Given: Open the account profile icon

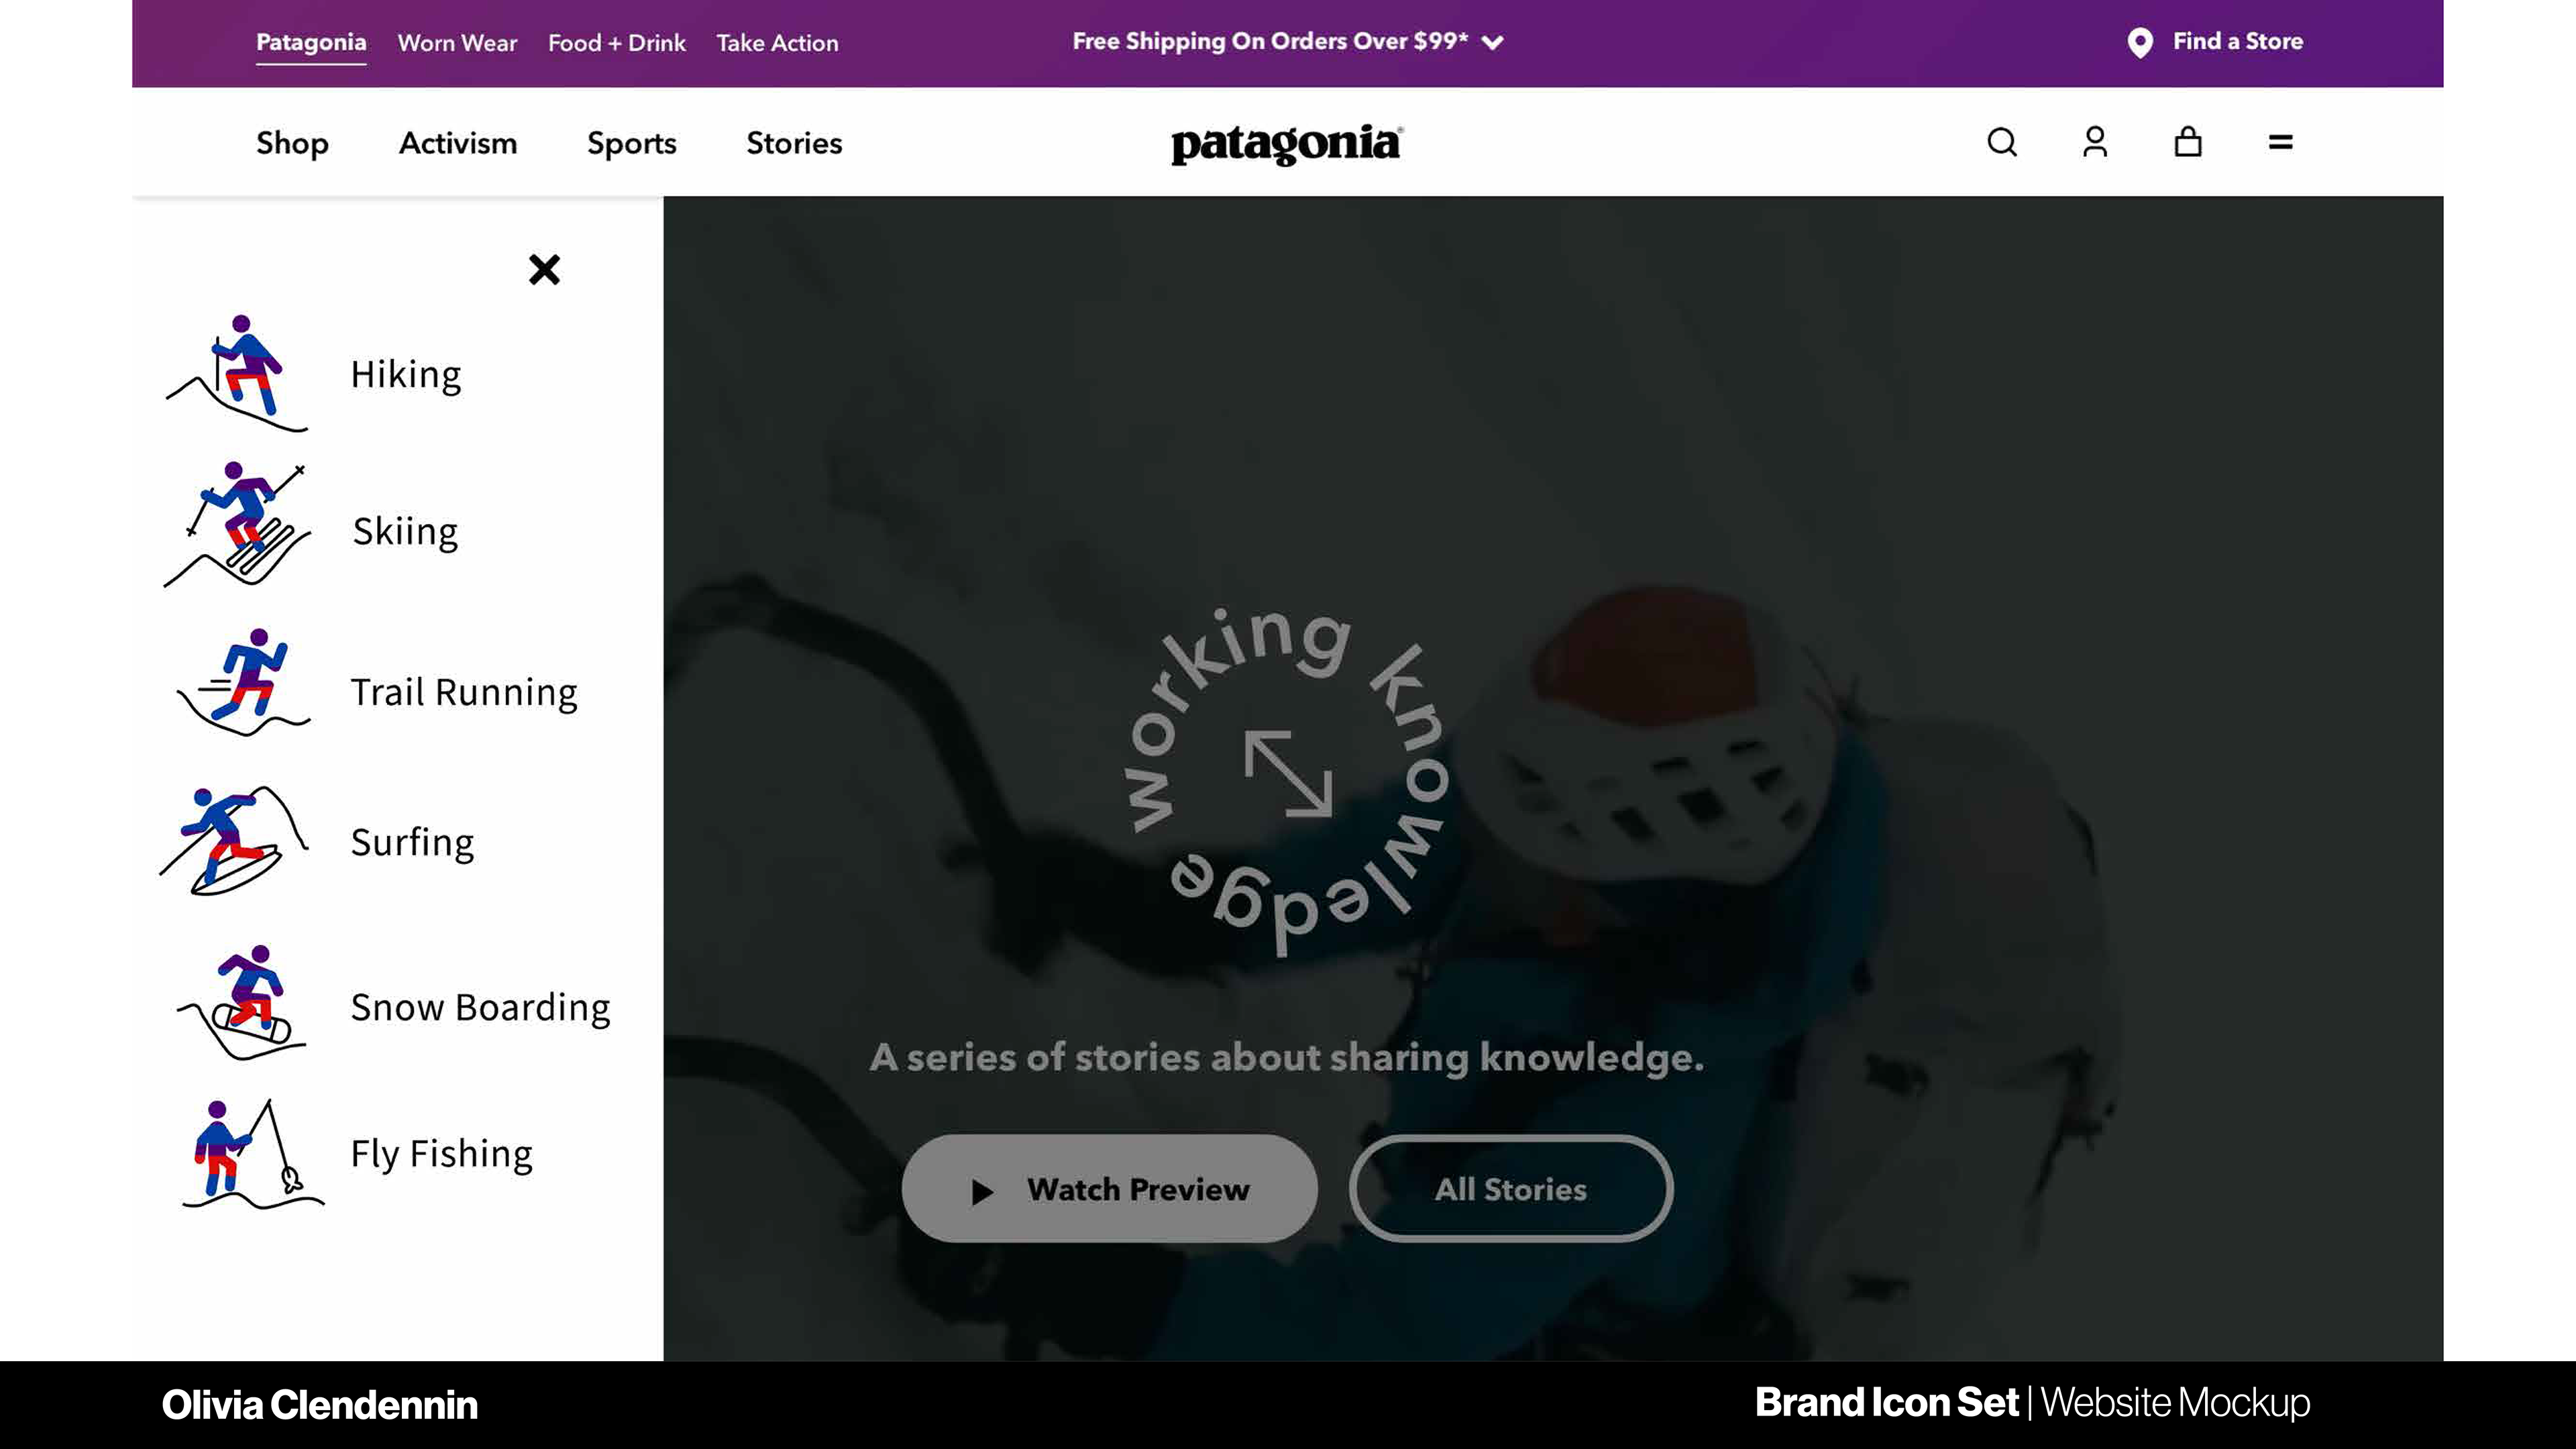Looking at the screenshot, I should tap(2095, 142).
